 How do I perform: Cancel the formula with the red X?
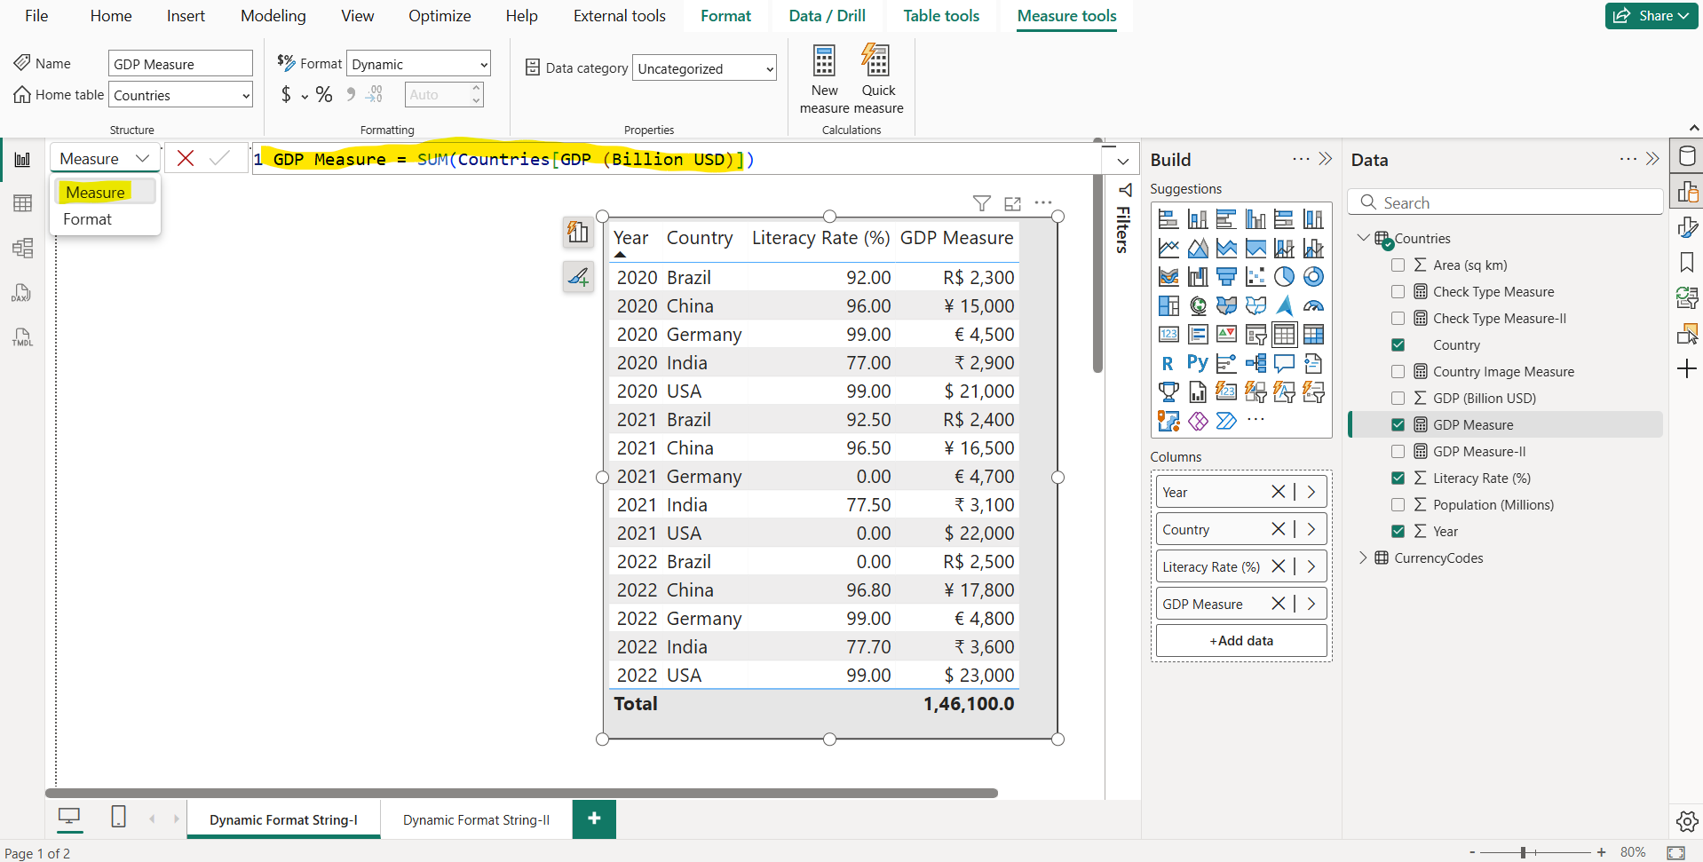tap(186, 159)
